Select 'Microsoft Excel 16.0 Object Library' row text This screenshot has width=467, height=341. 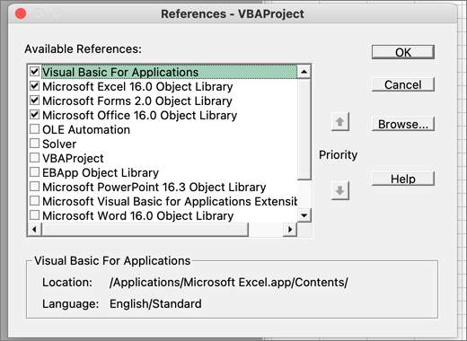137,86
